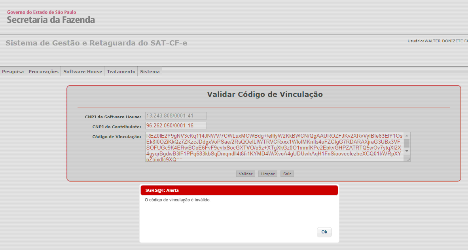The width and height of the screenshot is (468, 250).
Task: Click the 'CNPJ da Software House:' label
Action: [113, 117]
